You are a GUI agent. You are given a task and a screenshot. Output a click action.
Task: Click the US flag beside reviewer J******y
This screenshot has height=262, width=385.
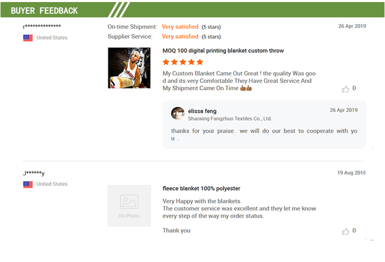pyautogui.click(x=28, y=184)
